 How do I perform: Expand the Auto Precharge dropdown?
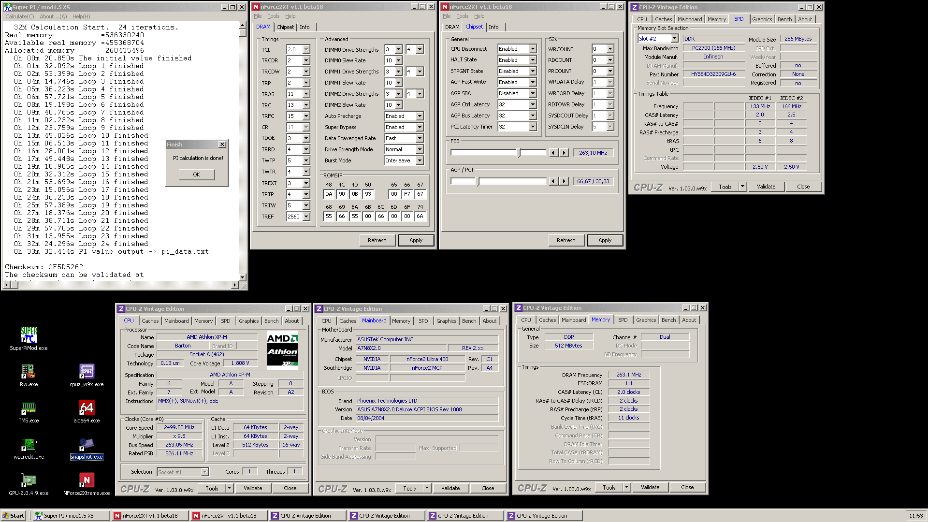pos(420,116)
